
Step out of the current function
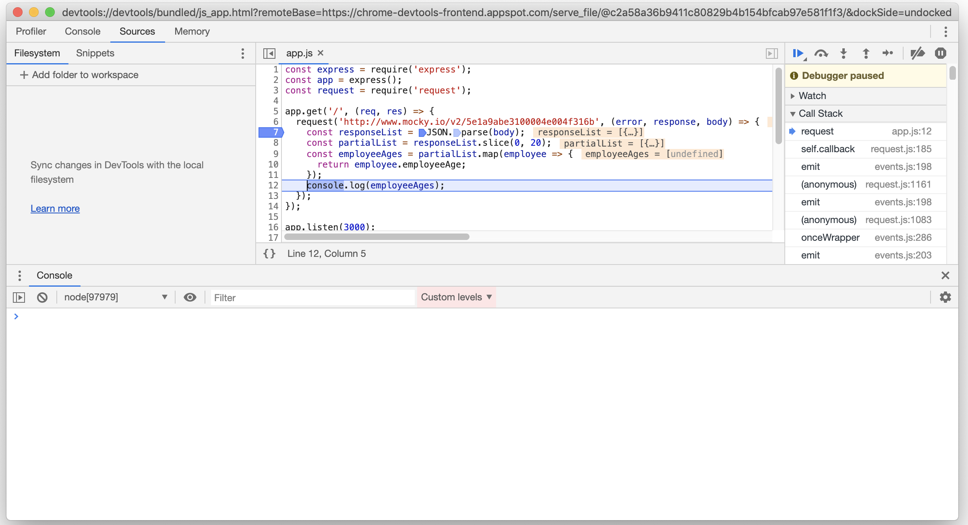[x=865, y=53]
